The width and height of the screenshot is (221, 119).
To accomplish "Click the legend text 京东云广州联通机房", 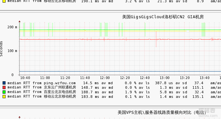I will point(60,87).
